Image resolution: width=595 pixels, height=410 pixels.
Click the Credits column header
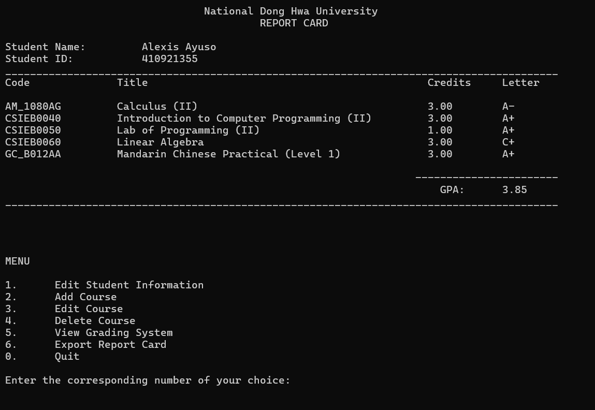tap(449, 82)
